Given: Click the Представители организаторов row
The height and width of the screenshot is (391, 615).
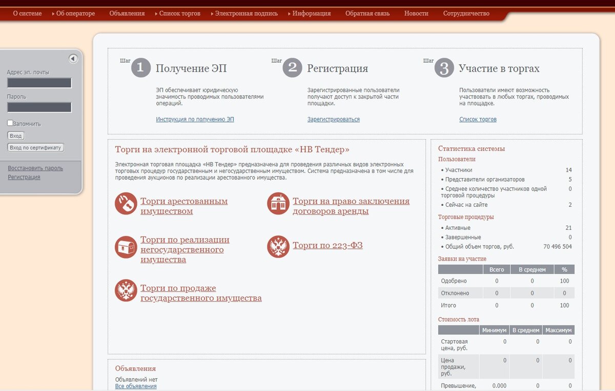Looking at the screenshot, I should (x=506, y=180).
